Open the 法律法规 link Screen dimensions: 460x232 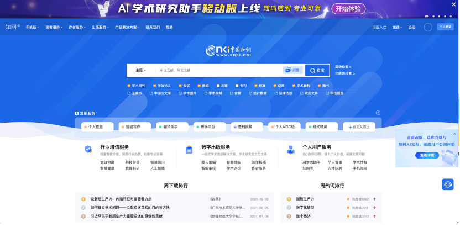click(x=284, y=93)
